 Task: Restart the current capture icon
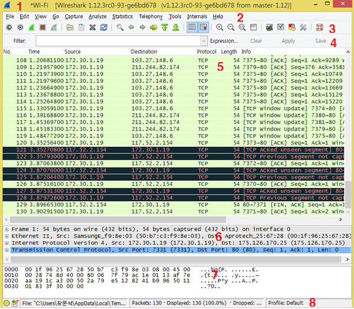pyautogui.click(x=54, y=28)
